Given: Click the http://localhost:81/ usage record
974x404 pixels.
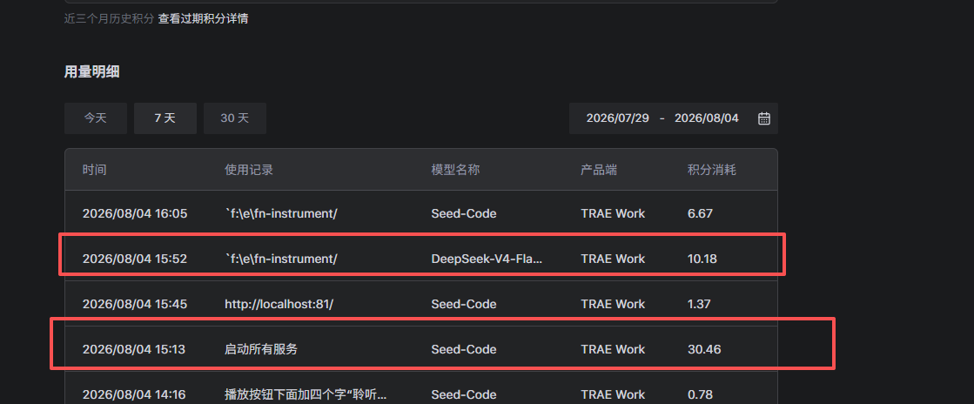Looking at the screenshot, I should 279,304.
